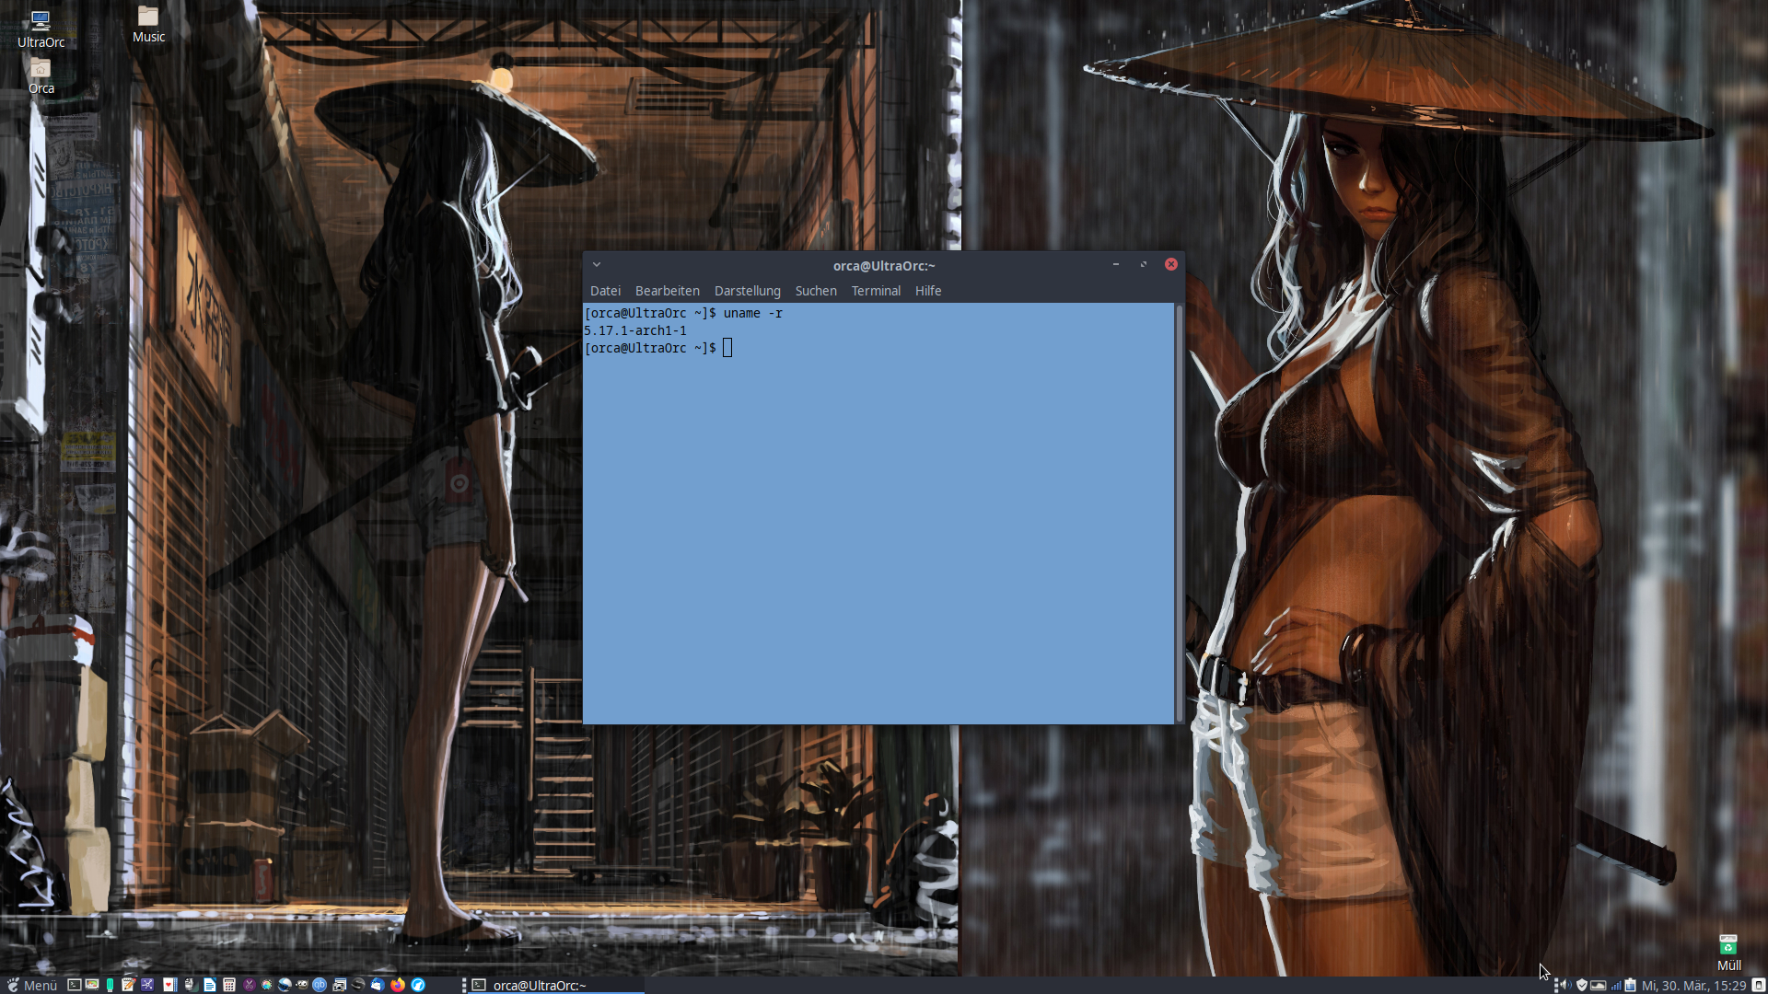This screenshot has width=1768, height=994.
Task: Click the terminal title 'orca@UltraOrc:~'
Action: 884,266
